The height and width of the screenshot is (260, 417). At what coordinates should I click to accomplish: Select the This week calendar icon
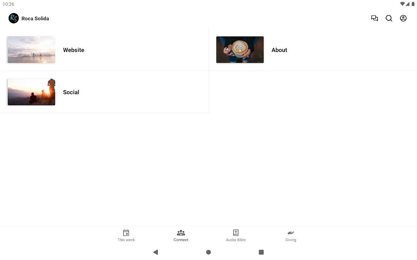(126, 233)
